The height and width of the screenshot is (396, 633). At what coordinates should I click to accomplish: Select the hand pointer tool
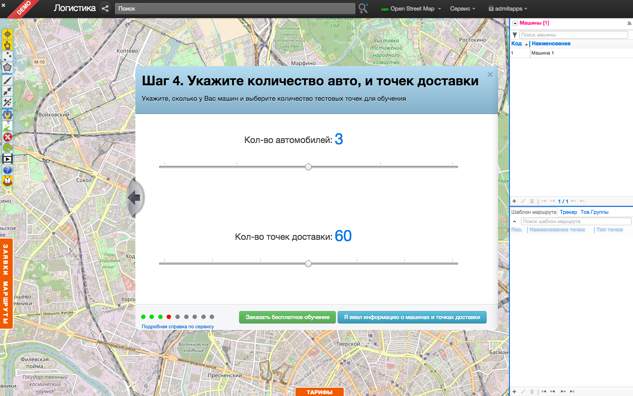point(7,45)
